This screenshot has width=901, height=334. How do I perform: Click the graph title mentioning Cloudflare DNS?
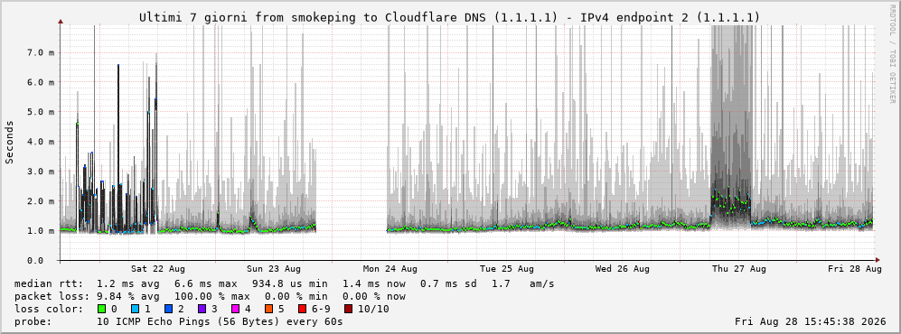(449, 18)
